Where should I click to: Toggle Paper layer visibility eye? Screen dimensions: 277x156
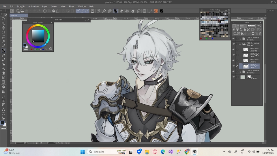tap(234, 77)
